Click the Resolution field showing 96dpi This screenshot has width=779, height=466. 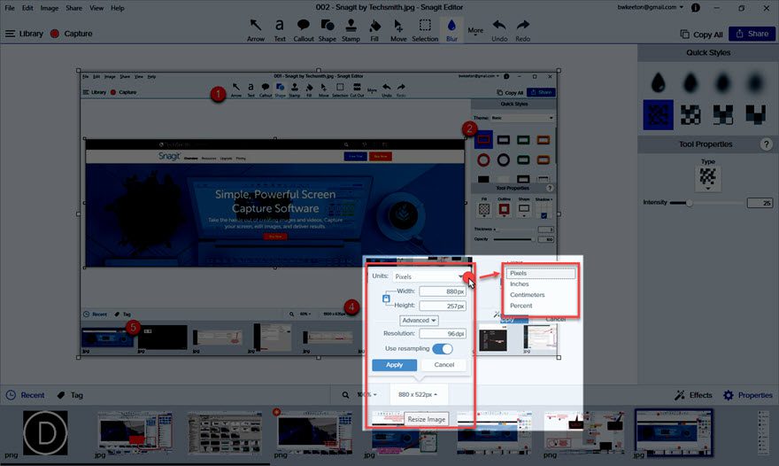point(442,334)
